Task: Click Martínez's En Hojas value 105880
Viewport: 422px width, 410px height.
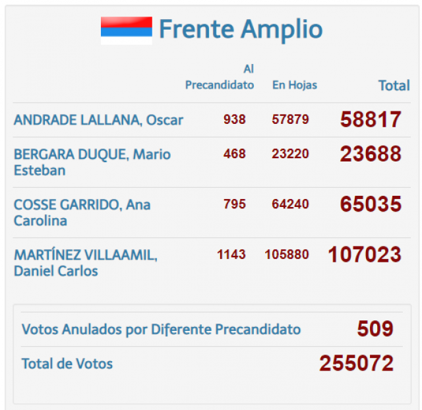Action: tap(287, 254)
